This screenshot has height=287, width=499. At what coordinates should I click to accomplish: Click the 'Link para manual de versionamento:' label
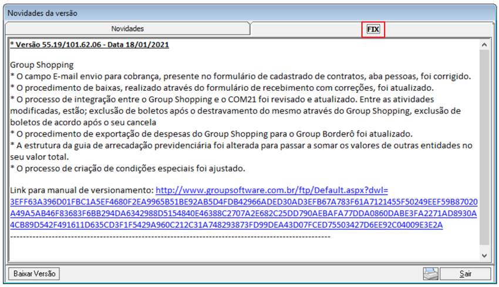point(82,190)
